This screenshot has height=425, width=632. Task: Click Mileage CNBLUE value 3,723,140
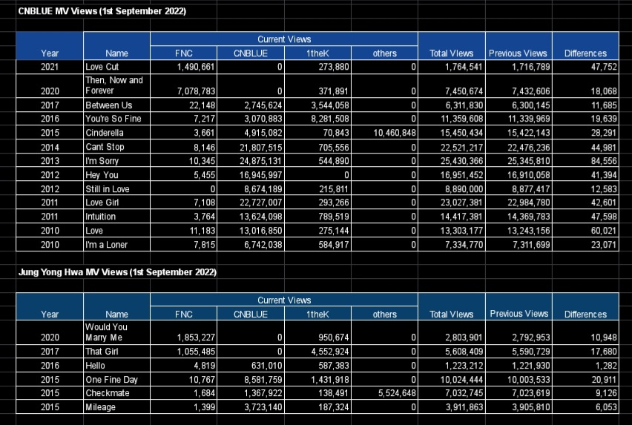tap(251, 407)
